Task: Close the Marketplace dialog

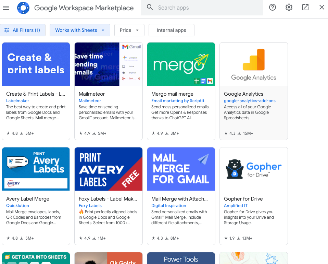Action: pos(322,7)
